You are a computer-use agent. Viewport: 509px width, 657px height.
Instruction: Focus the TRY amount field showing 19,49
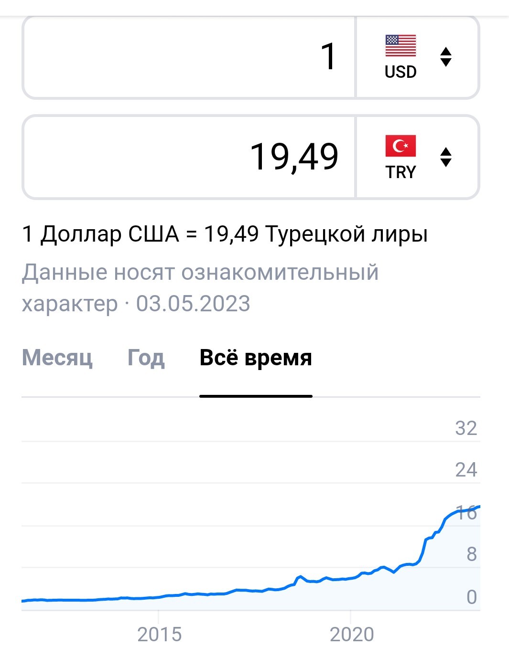coord(189,157)
